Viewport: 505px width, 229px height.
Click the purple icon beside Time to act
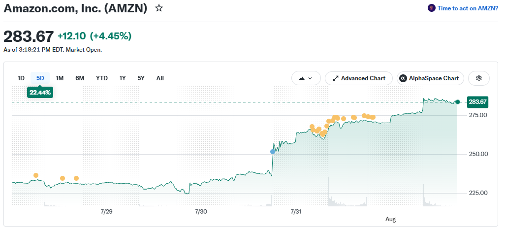point(432,8)
